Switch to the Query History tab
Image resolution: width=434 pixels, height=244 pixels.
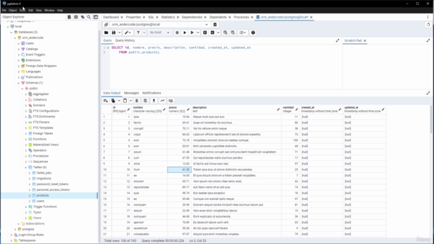coord(125,41)
